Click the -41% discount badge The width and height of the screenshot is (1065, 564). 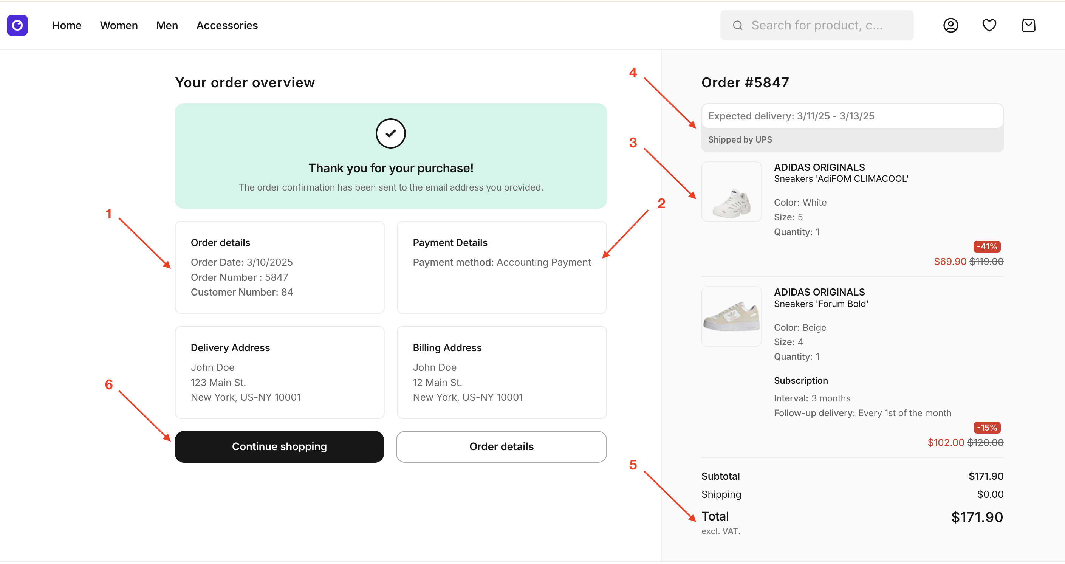[x=986, y=247]
